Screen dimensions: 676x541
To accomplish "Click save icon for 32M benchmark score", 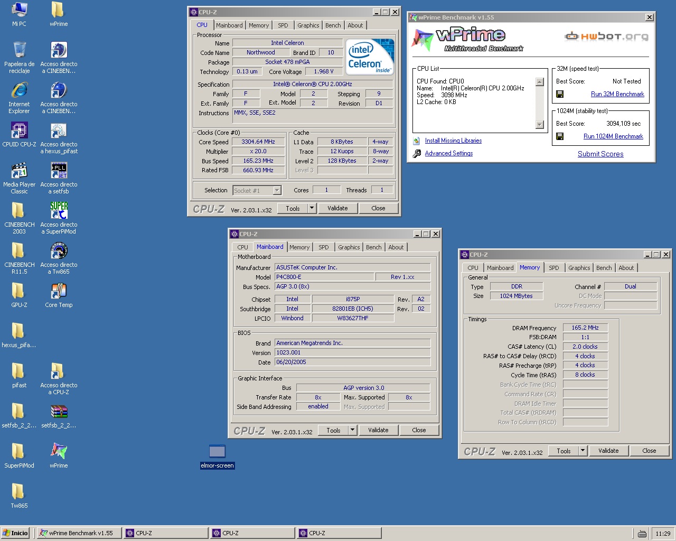I will (x=560, y=94).
